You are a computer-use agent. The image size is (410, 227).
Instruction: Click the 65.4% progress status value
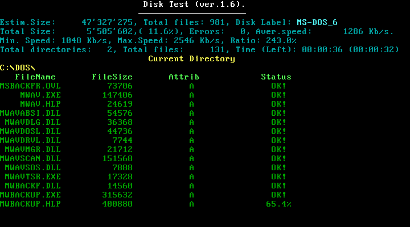[278, 204]
